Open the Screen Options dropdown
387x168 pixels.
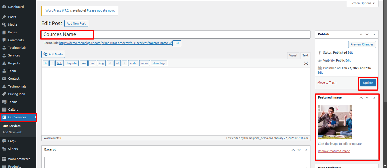coord(362,3)
